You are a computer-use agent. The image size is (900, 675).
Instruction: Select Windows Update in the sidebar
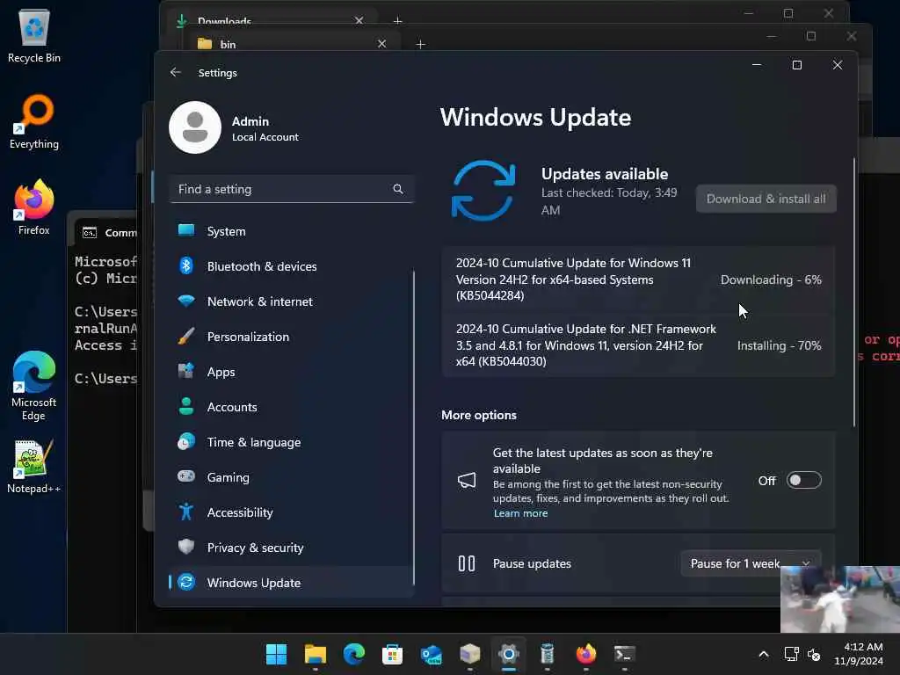click(290, 582)
